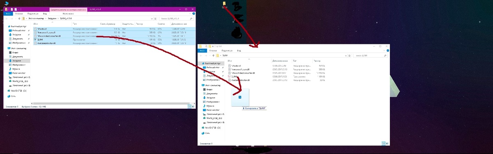Open recent locations dropdown in SLAM_v1.5.4 window

click(16, 18)
